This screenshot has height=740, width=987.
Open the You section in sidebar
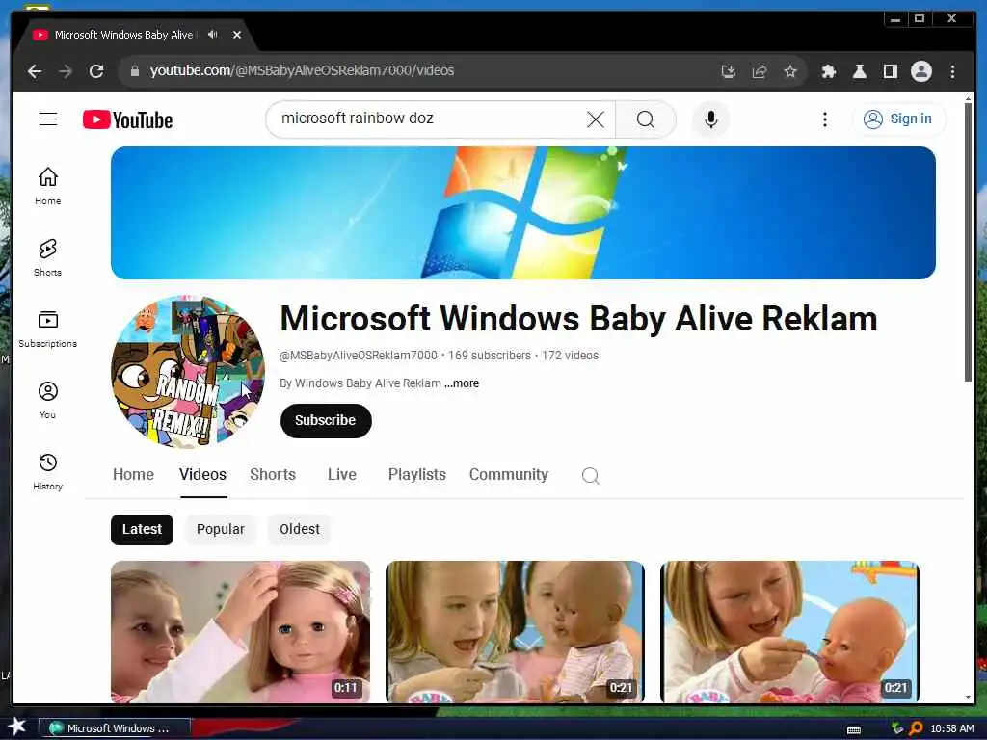coord(48,400)
